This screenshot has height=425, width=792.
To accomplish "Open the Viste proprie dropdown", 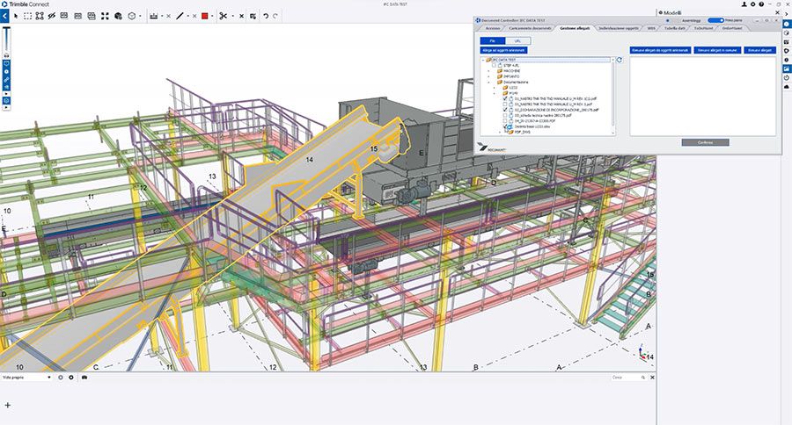I will pyautogui.click(x=26, y=377).
